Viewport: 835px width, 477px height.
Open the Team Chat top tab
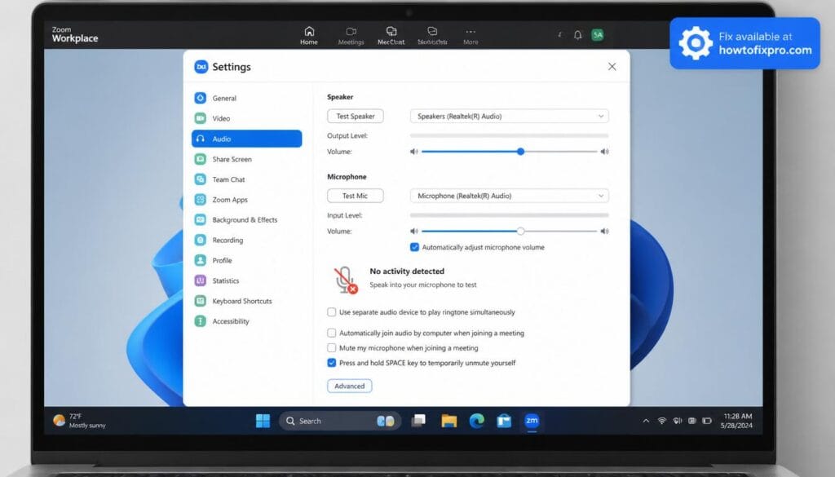pos(391,35)
